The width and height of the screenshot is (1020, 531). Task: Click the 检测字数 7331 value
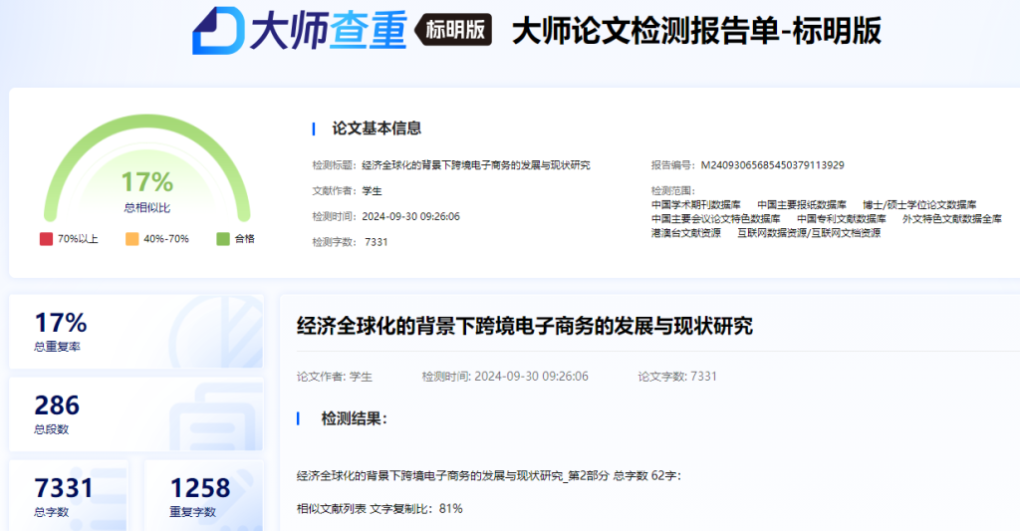(376, 242)
